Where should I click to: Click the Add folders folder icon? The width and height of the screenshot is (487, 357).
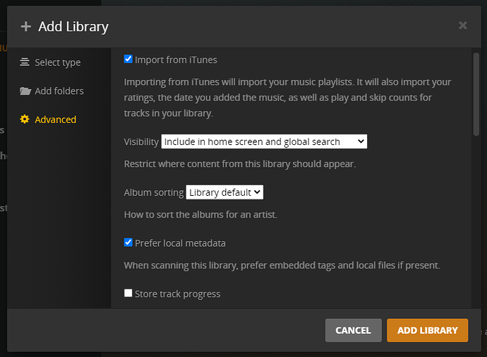pyautogui.click(x=25, y=91)
